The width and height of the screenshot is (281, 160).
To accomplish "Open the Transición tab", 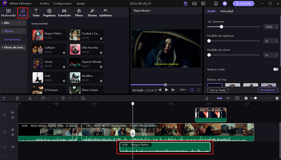I will [x=64, y=13].
